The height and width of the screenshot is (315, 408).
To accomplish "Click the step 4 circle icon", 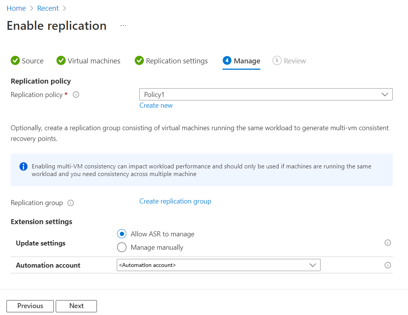I will (x=227, y=60).
